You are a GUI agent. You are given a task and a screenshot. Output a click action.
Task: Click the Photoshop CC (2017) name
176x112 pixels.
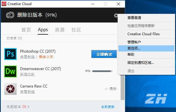click(38, 51)
